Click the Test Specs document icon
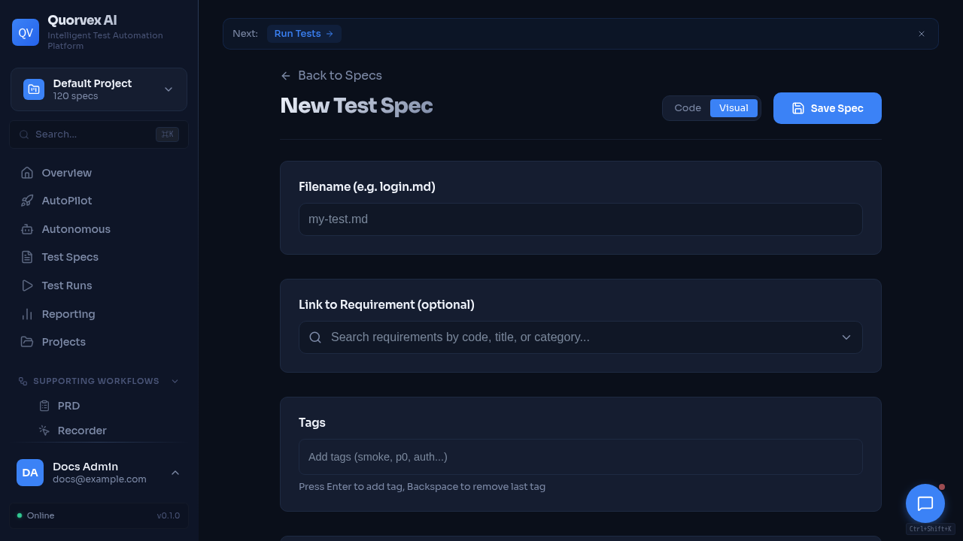Image resolution: width=963 pixels, height=541 pixels. click(27, 257)
